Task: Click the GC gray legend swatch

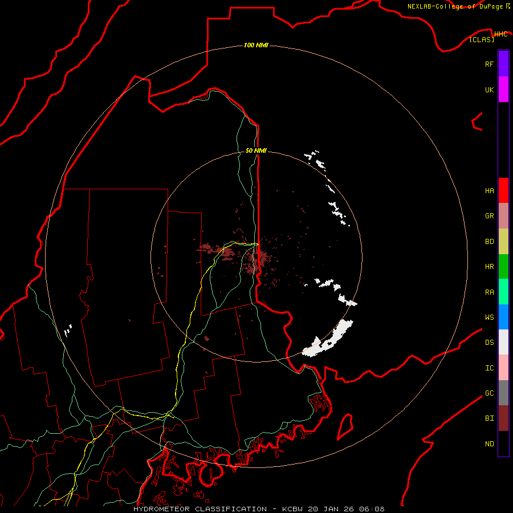Action: [x=503, y=393]
